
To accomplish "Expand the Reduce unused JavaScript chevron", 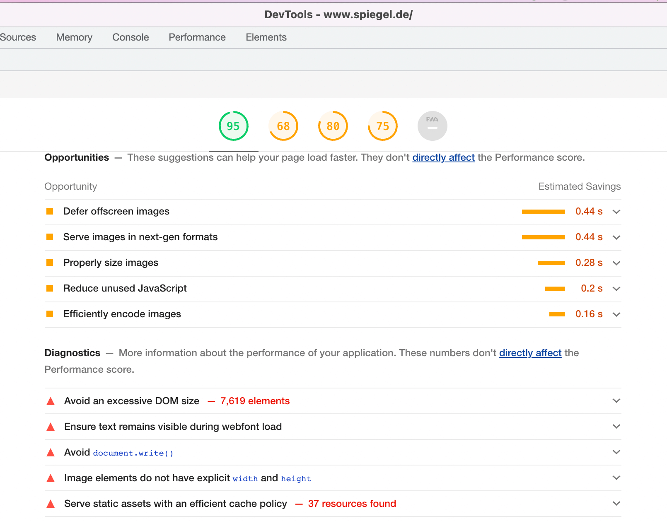I will point(616,289).
